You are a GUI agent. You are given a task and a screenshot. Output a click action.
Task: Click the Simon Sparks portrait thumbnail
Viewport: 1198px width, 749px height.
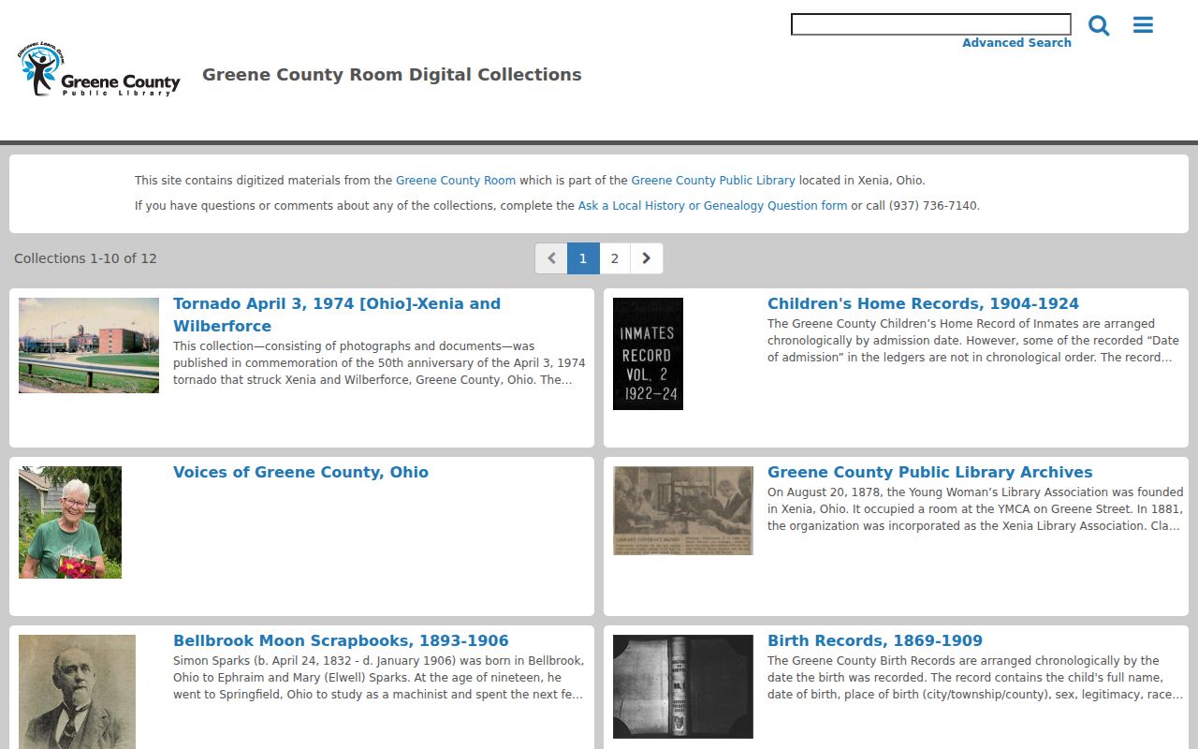77,691
